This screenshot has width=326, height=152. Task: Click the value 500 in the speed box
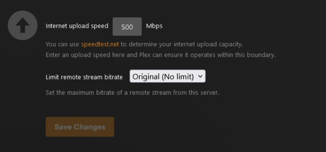click(127, 27)
